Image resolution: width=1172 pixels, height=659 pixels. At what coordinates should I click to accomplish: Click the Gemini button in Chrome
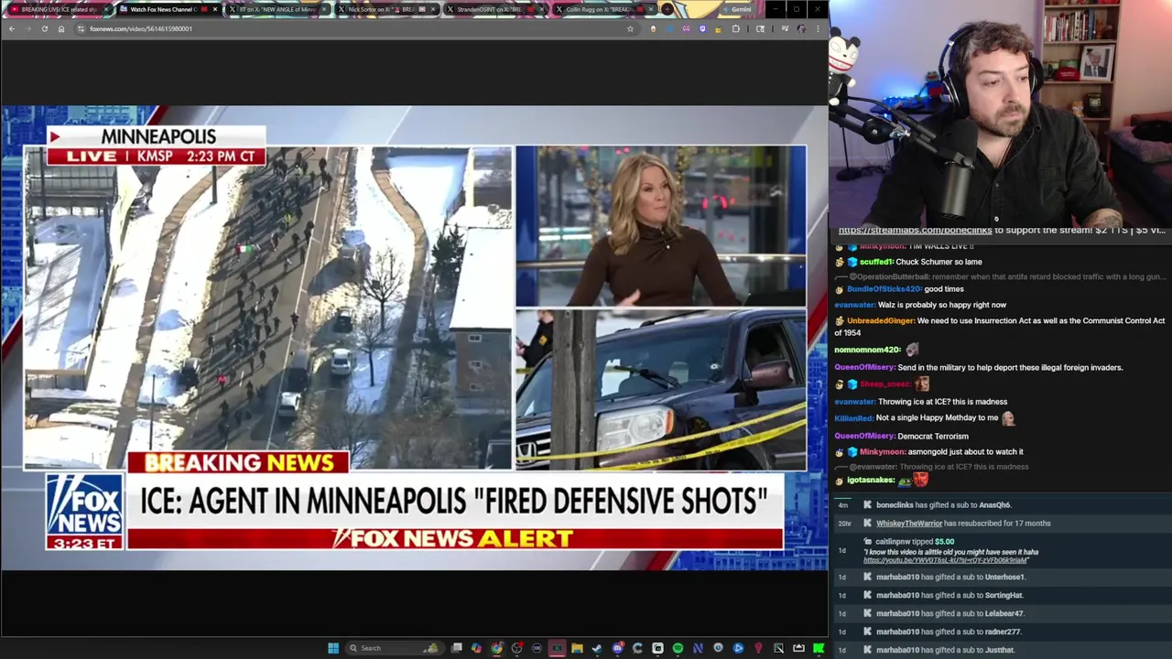click(735, 9)
